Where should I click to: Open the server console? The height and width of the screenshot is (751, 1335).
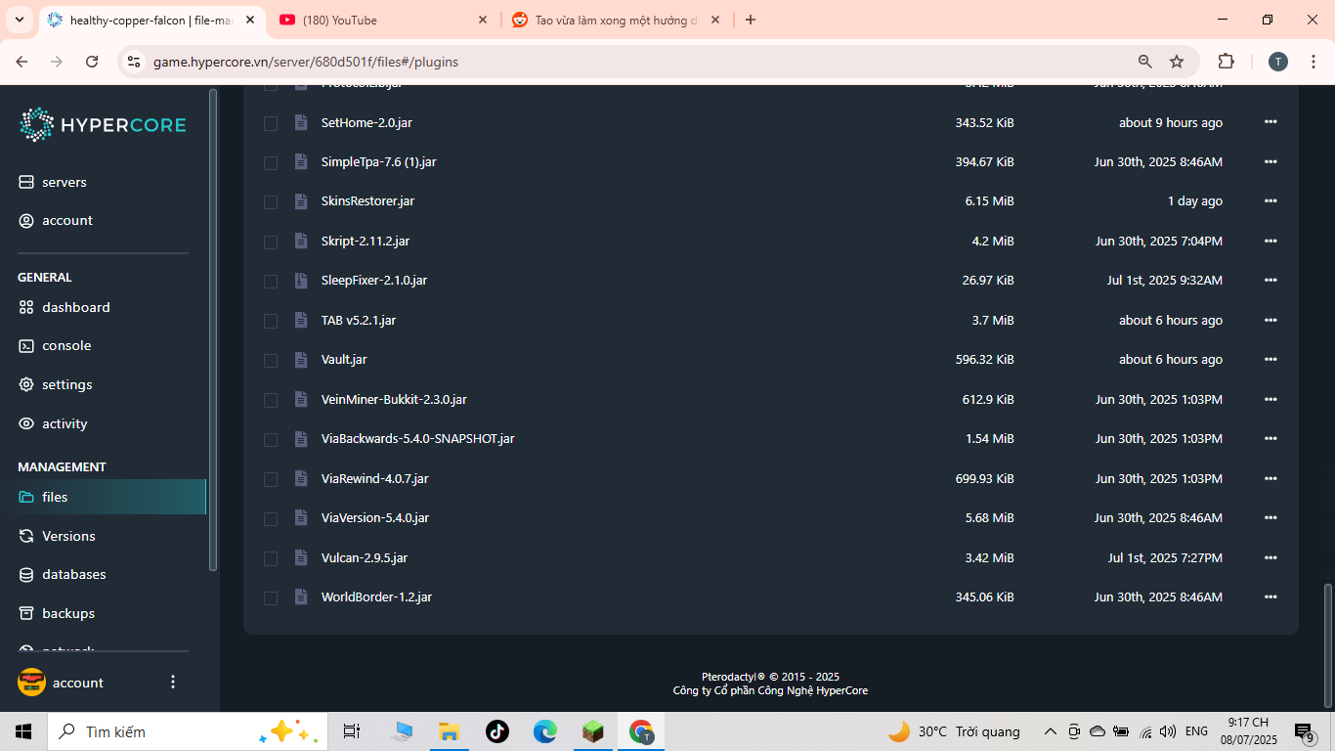[55, 345]
